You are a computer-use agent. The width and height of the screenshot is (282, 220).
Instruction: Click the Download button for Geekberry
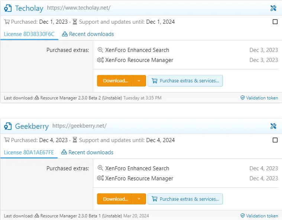click(x=114, y=199)
